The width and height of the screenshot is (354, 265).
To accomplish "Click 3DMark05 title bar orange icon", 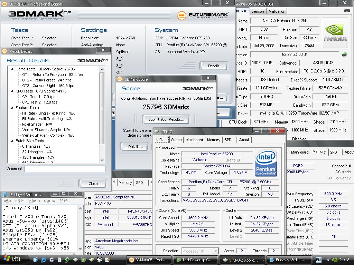I will [x=4, y=4].
